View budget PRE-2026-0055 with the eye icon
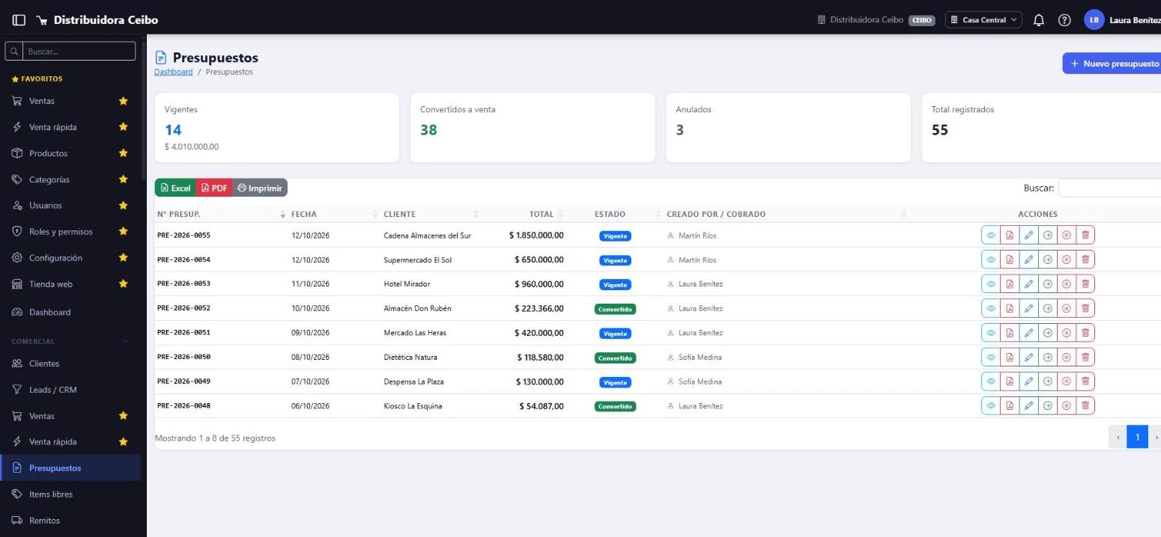The height and width of the screenshot is (537, 1161). 991,236
